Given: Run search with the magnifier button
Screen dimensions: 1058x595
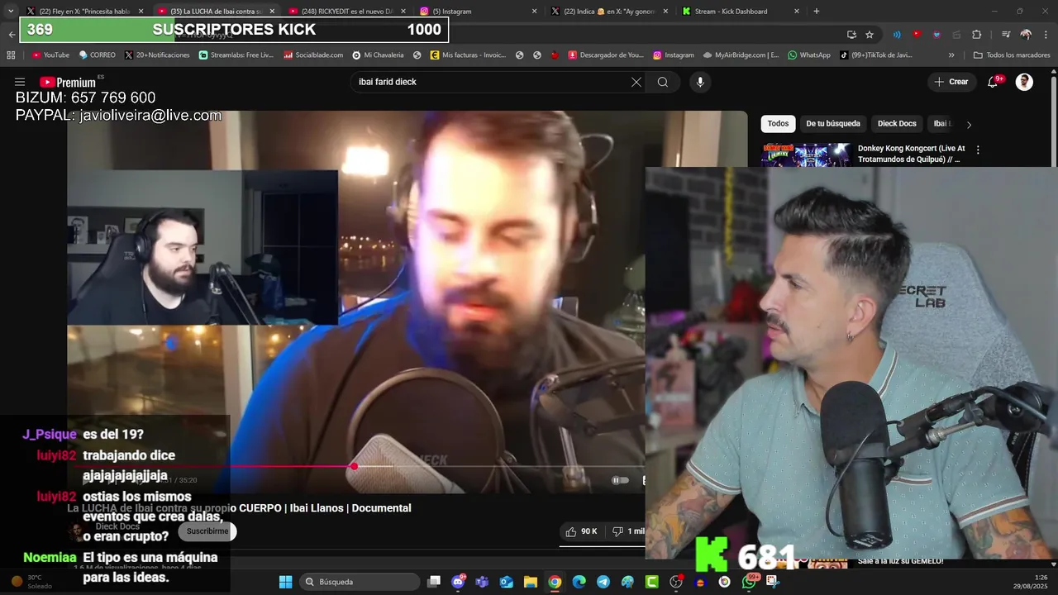Looking at the screenshot, I should click(x=663, y=82).
